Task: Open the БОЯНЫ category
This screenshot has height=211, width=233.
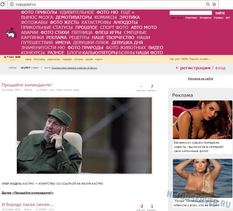Action: coord(127,52)
